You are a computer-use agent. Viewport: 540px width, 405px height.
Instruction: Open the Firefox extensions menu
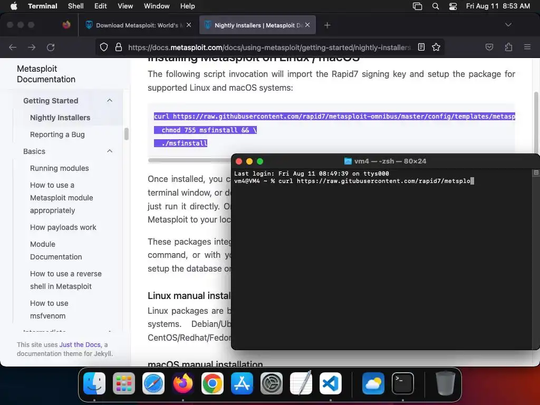508,47
